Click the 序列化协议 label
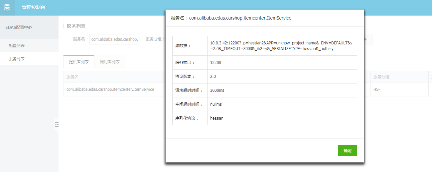 point(187,118)
